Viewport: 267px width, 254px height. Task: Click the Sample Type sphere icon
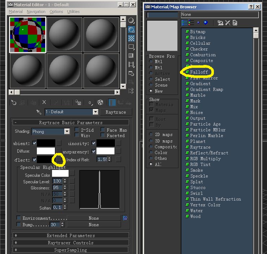point(132,21)
